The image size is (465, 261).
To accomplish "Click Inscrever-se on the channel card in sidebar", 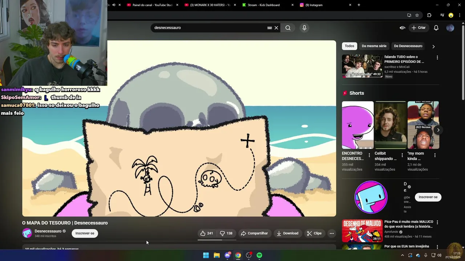I will point(428,197).
